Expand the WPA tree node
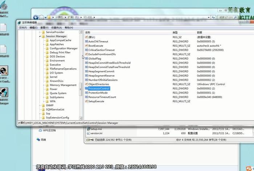 tap(44, 102)
